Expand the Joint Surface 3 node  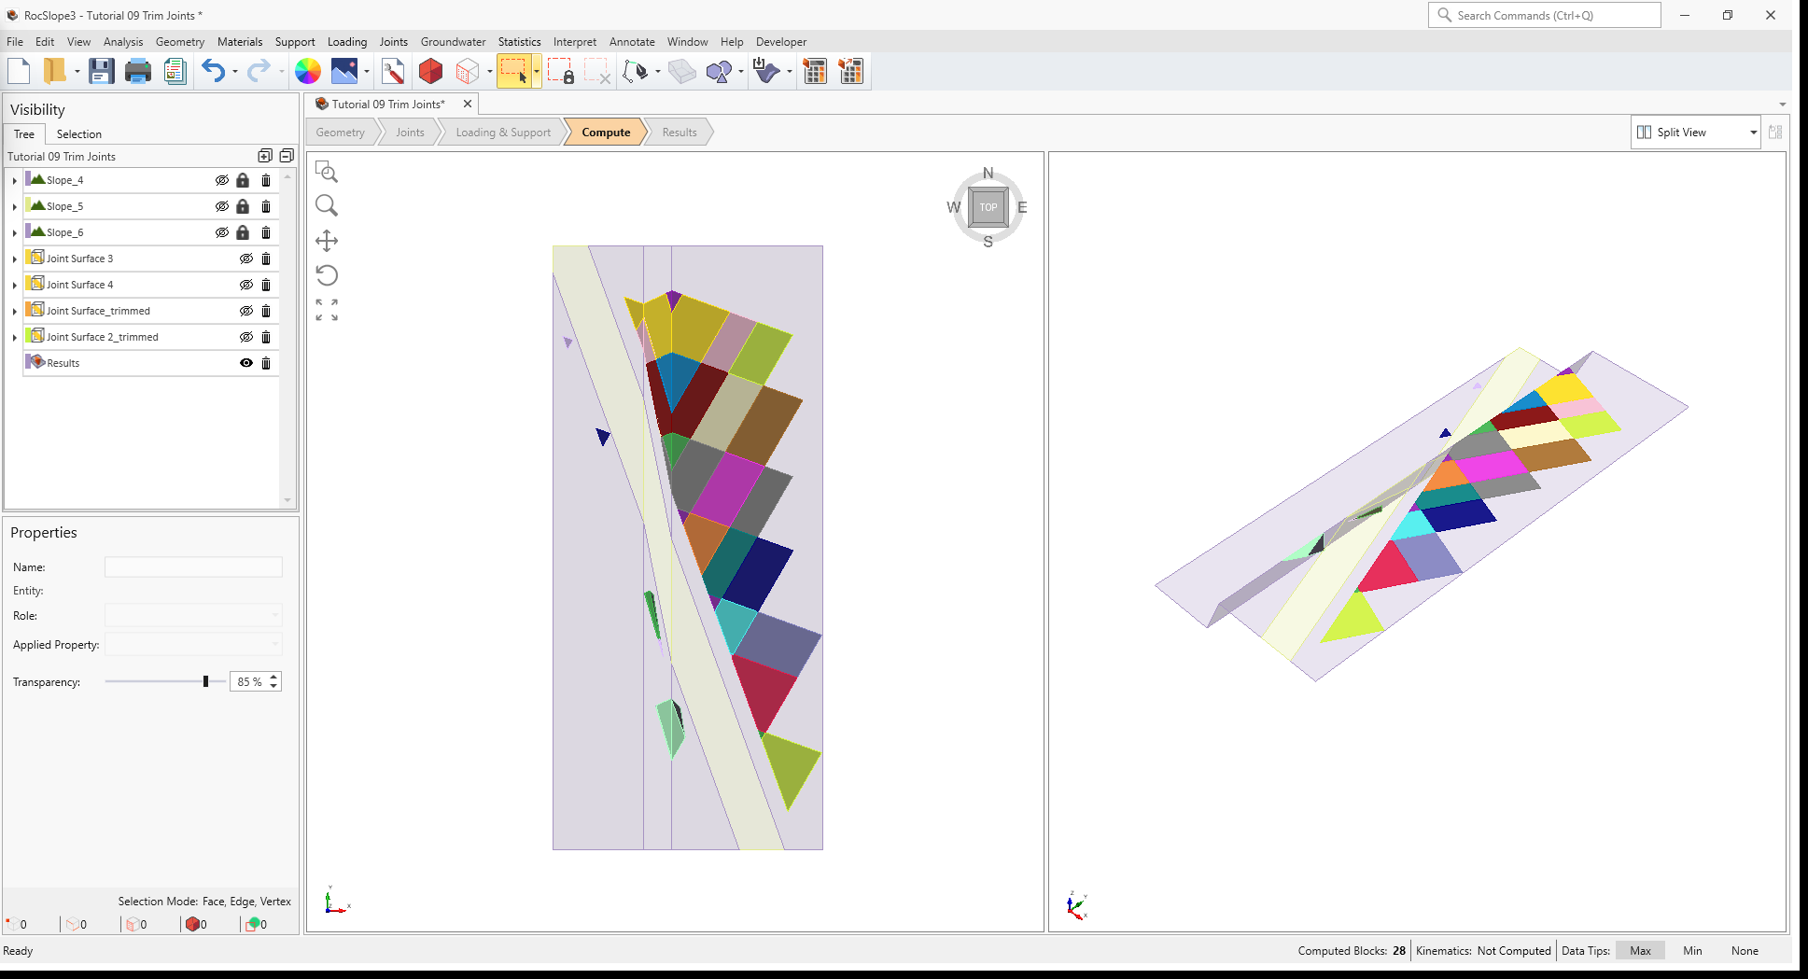pos(14,259)
